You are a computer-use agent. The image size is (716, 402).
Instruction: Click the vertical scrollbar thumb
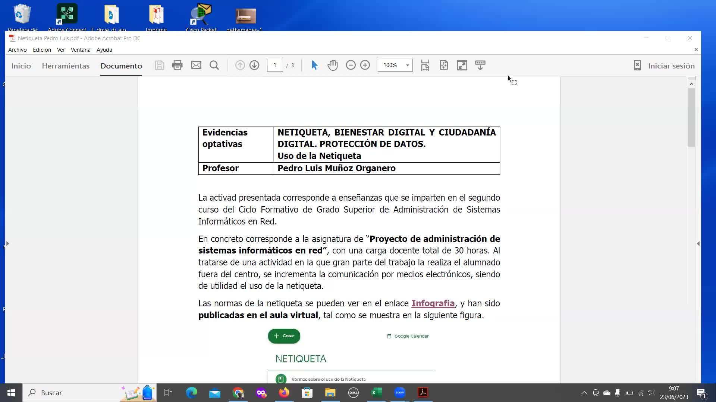pos(691,117)
